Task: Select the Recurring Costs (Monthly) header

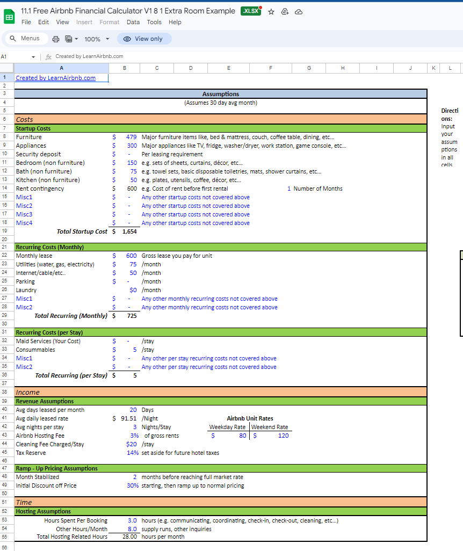Action: click(220, 247)
